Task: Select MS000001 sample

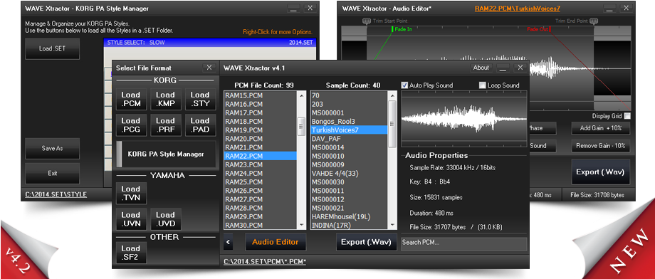Action: pos(349,112)
